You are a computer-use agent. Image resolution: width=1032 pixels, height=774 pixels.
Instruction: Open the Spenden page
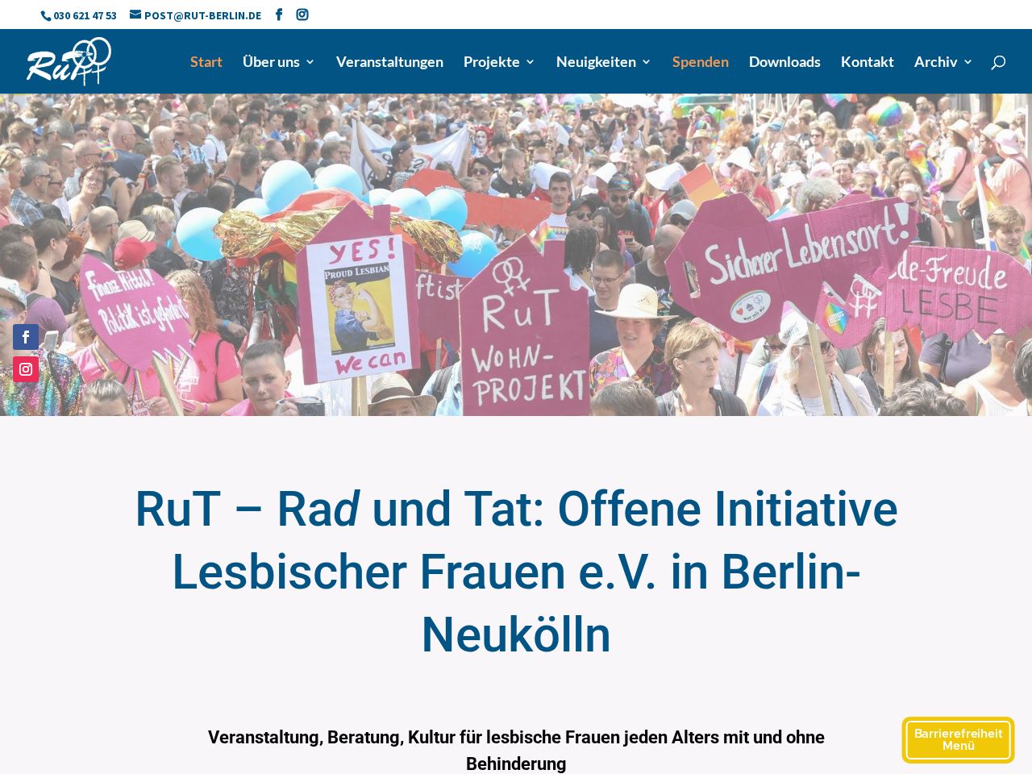coord(701,61)
